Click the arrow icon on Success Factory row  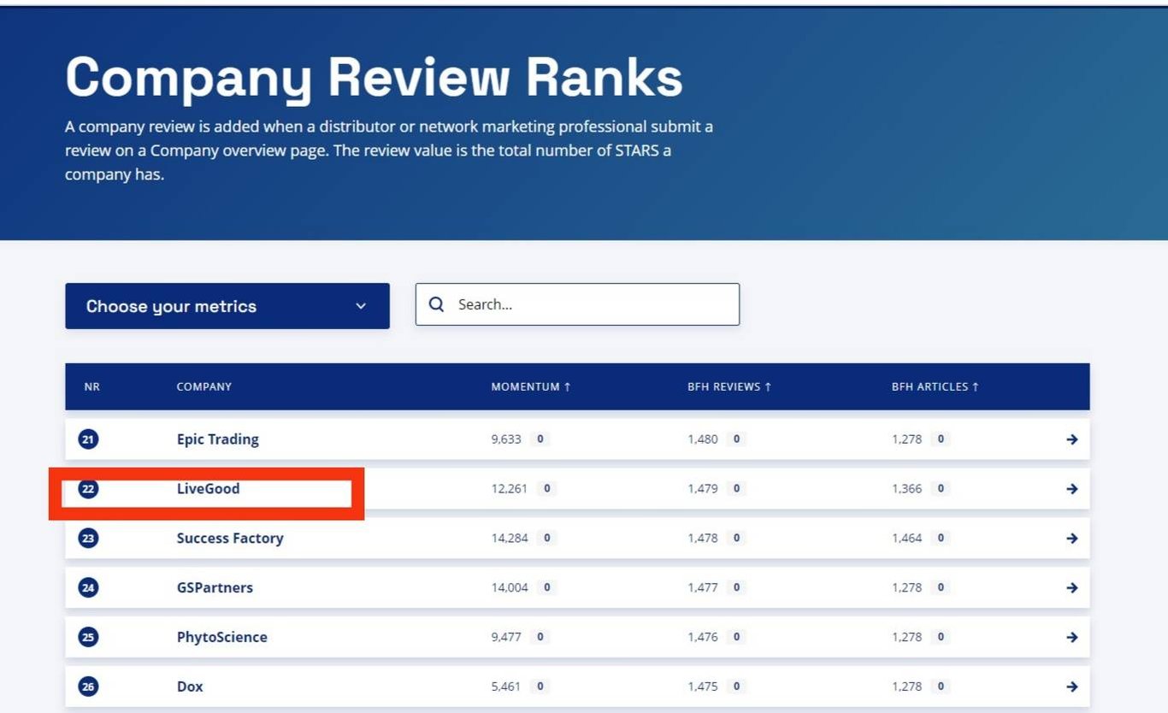[x=1072, y=539]
